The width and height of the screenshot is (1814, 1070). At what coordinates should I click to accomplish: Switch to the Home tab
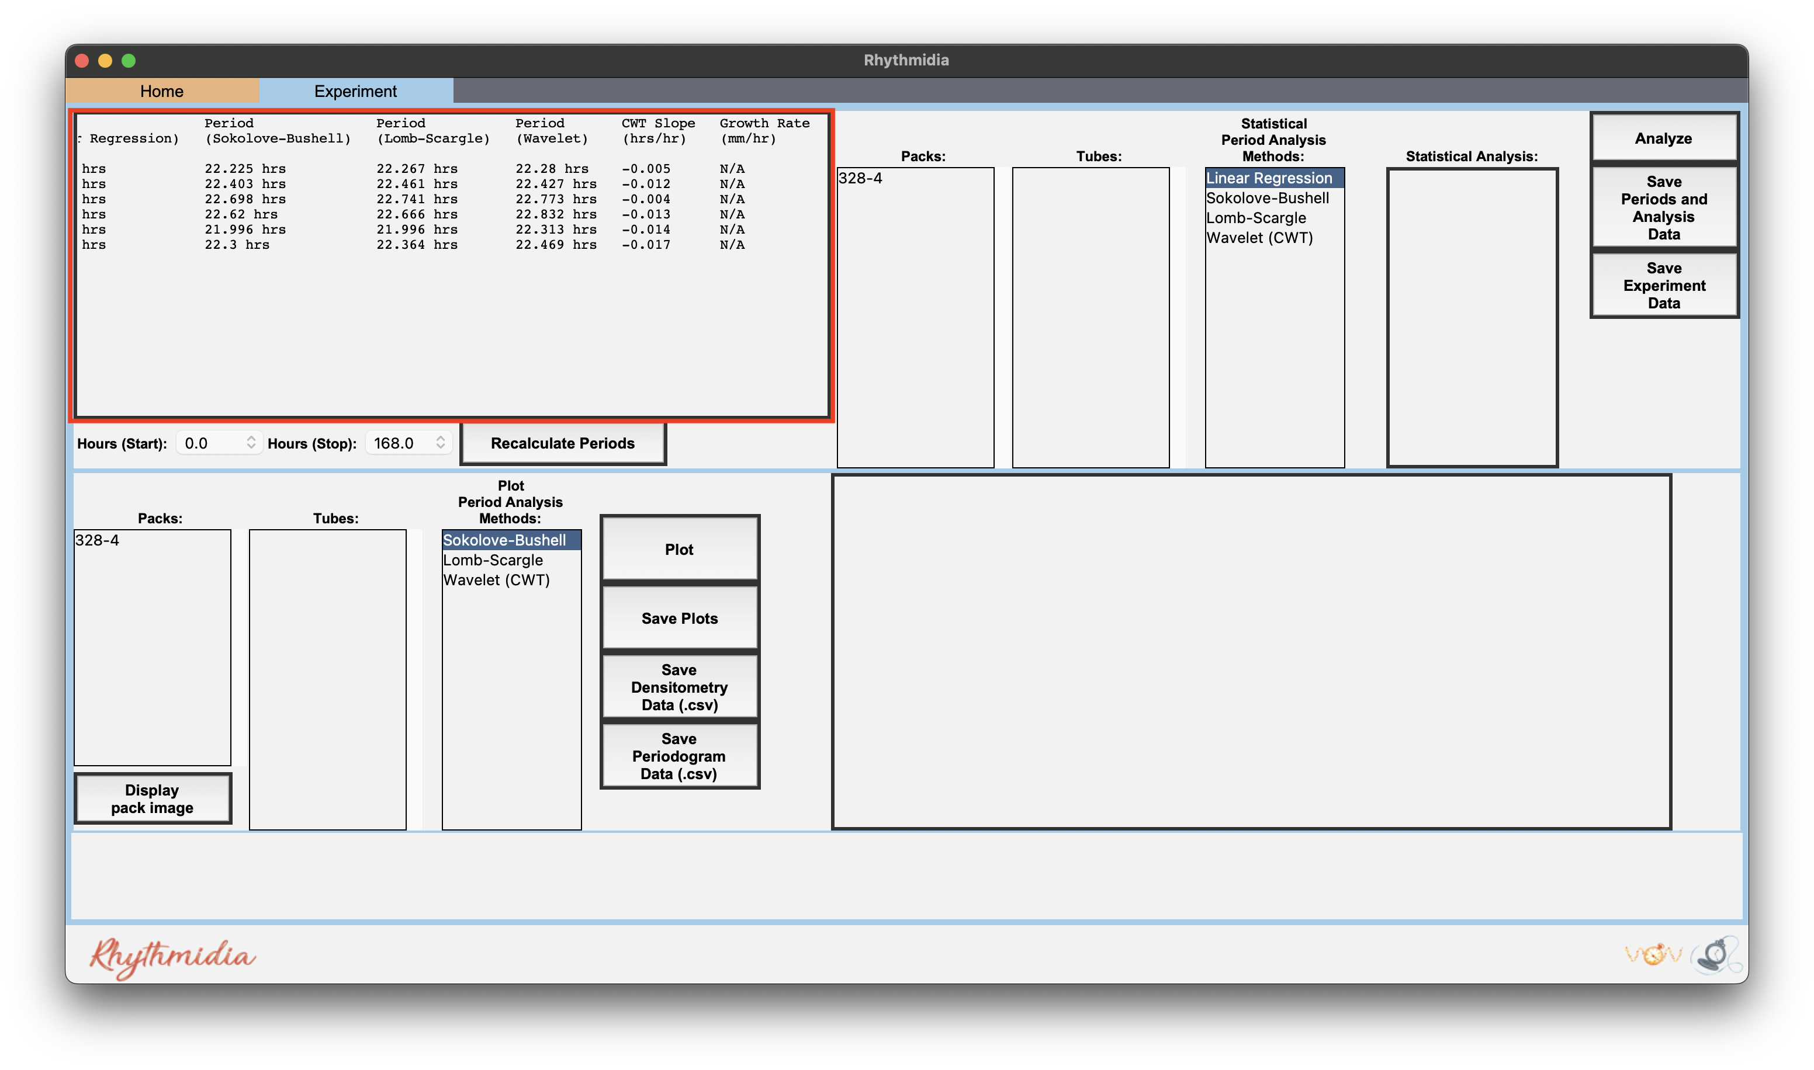click(161, 91)
